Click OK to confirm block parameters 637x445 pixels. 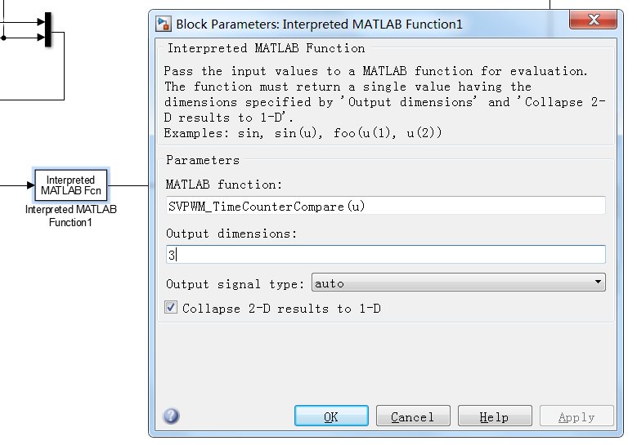331,416
